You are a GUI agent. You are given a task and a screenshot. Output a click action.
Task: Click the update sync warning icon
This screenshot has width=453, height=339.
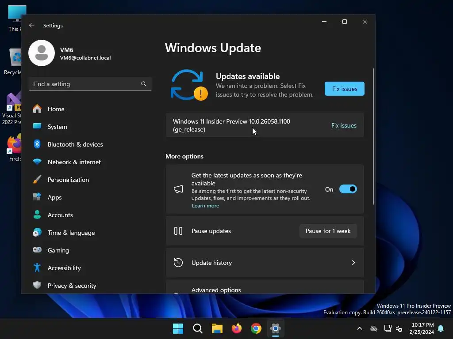pos(189,85)
